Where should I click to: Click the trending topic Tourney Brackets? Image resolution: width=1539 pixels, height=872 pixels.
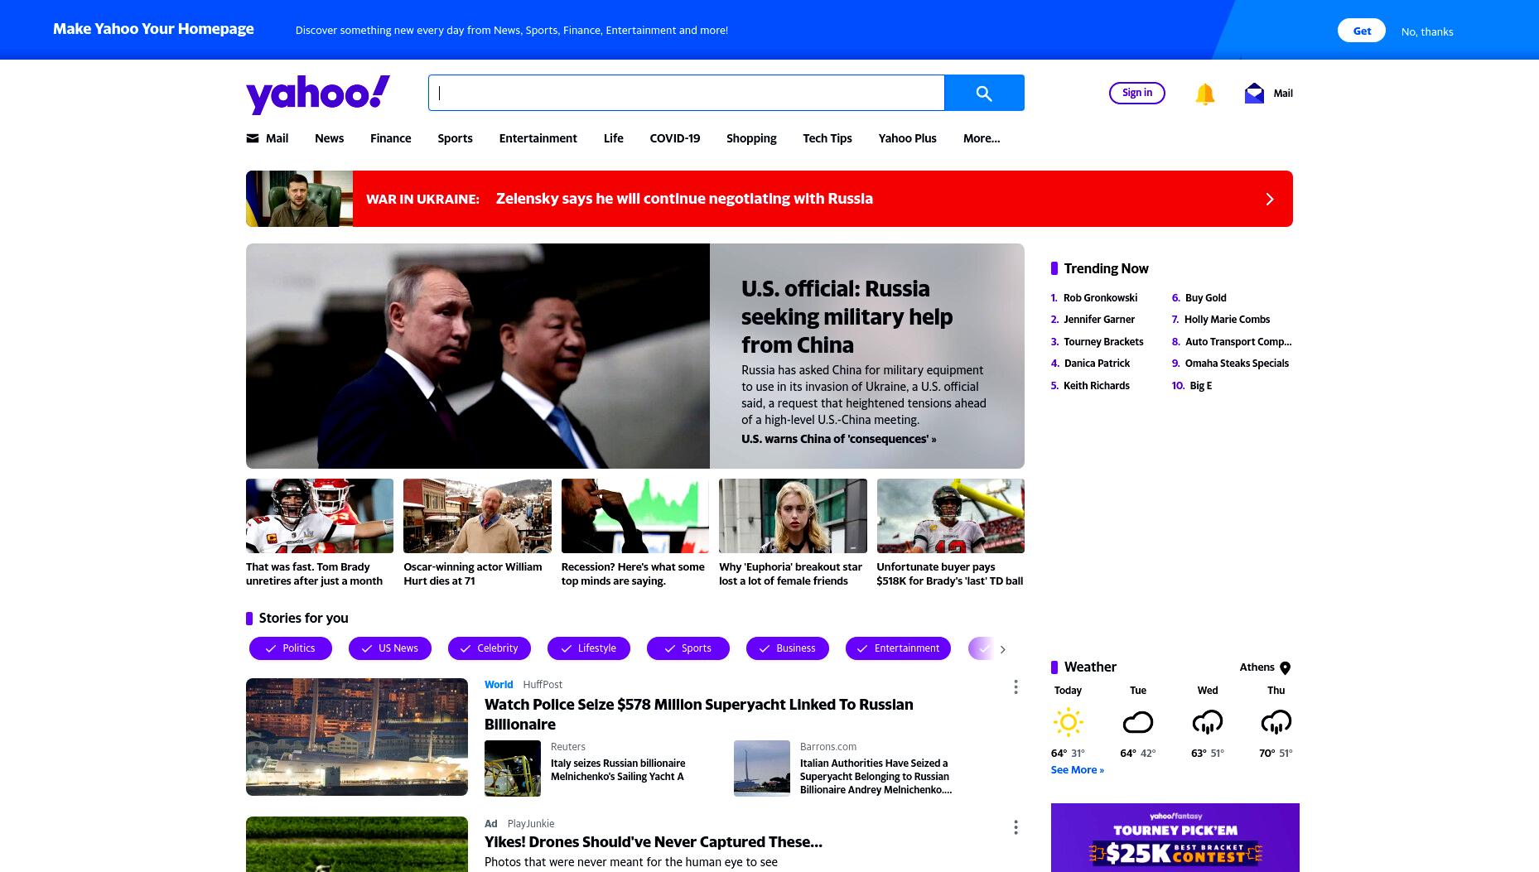click(1103, 342)
